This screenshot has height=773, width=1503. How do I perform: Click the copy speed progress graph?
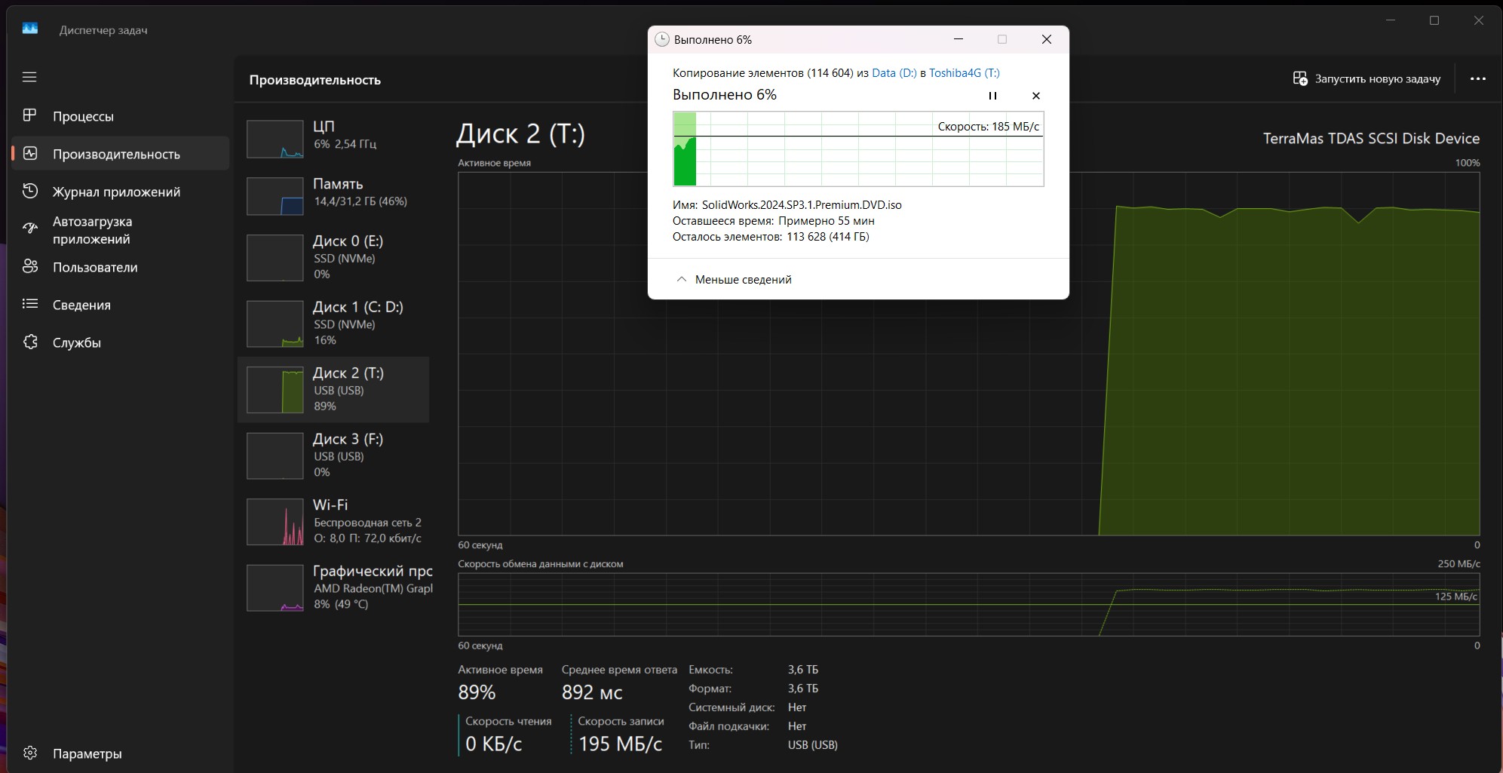tap(857, 149)
